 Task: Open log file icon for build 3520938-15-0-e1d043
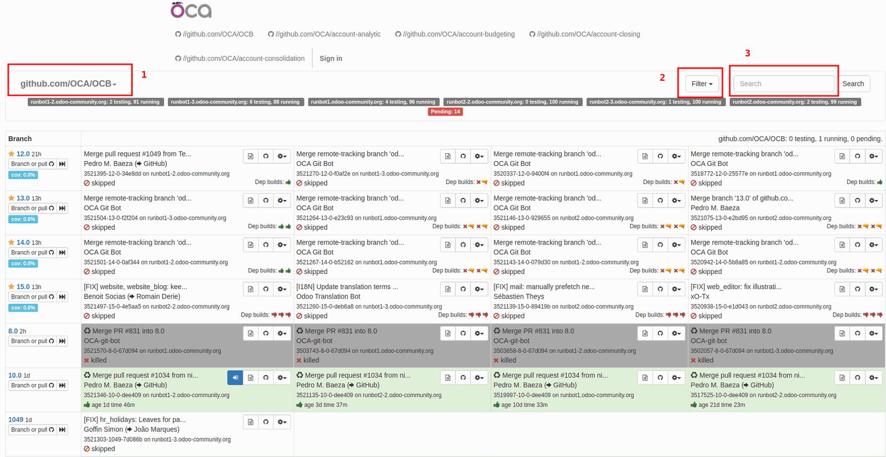point(842,289)
